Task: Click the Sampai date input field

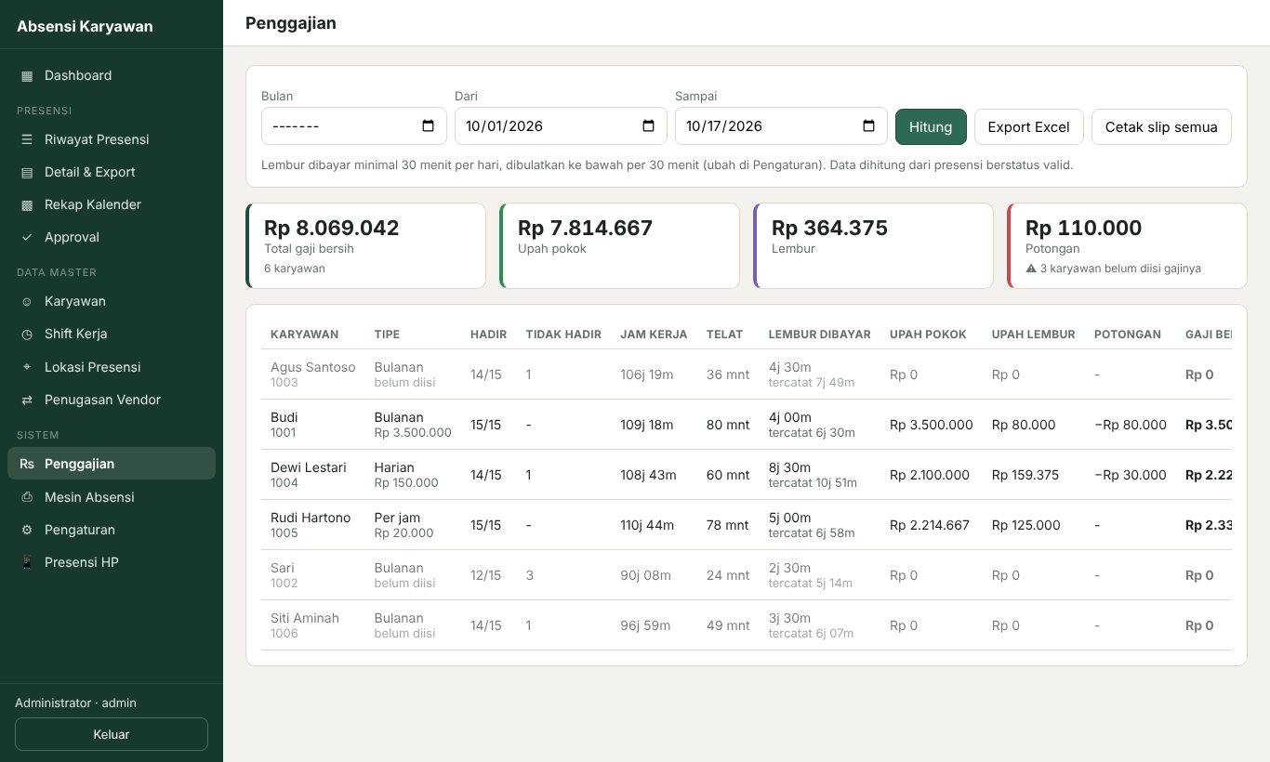Action: coord(781,126)
